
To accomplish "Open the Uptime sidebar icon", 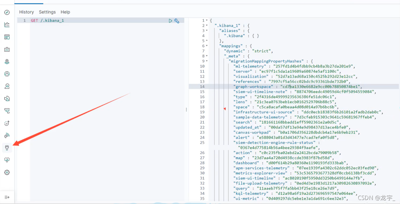I will (7, 123).
